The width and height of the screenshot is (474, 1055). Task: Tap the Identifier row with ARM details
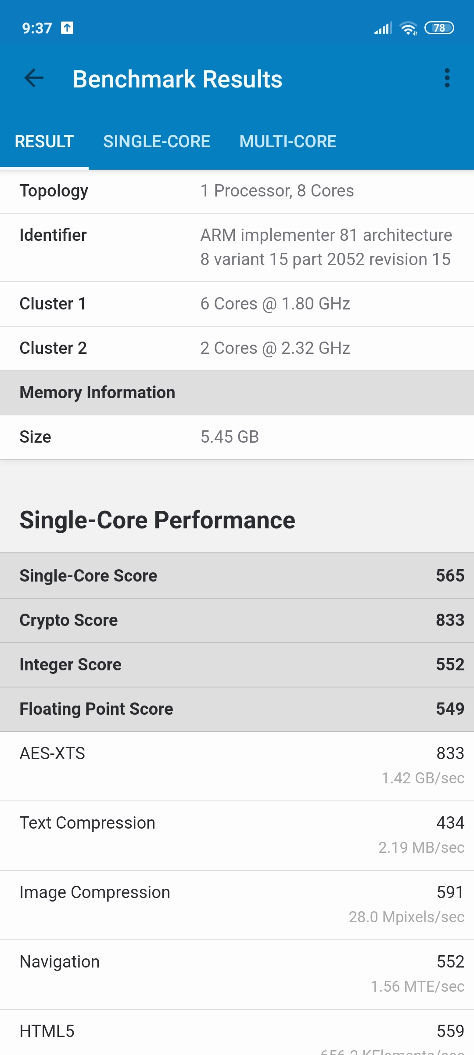tap(237, 247)
